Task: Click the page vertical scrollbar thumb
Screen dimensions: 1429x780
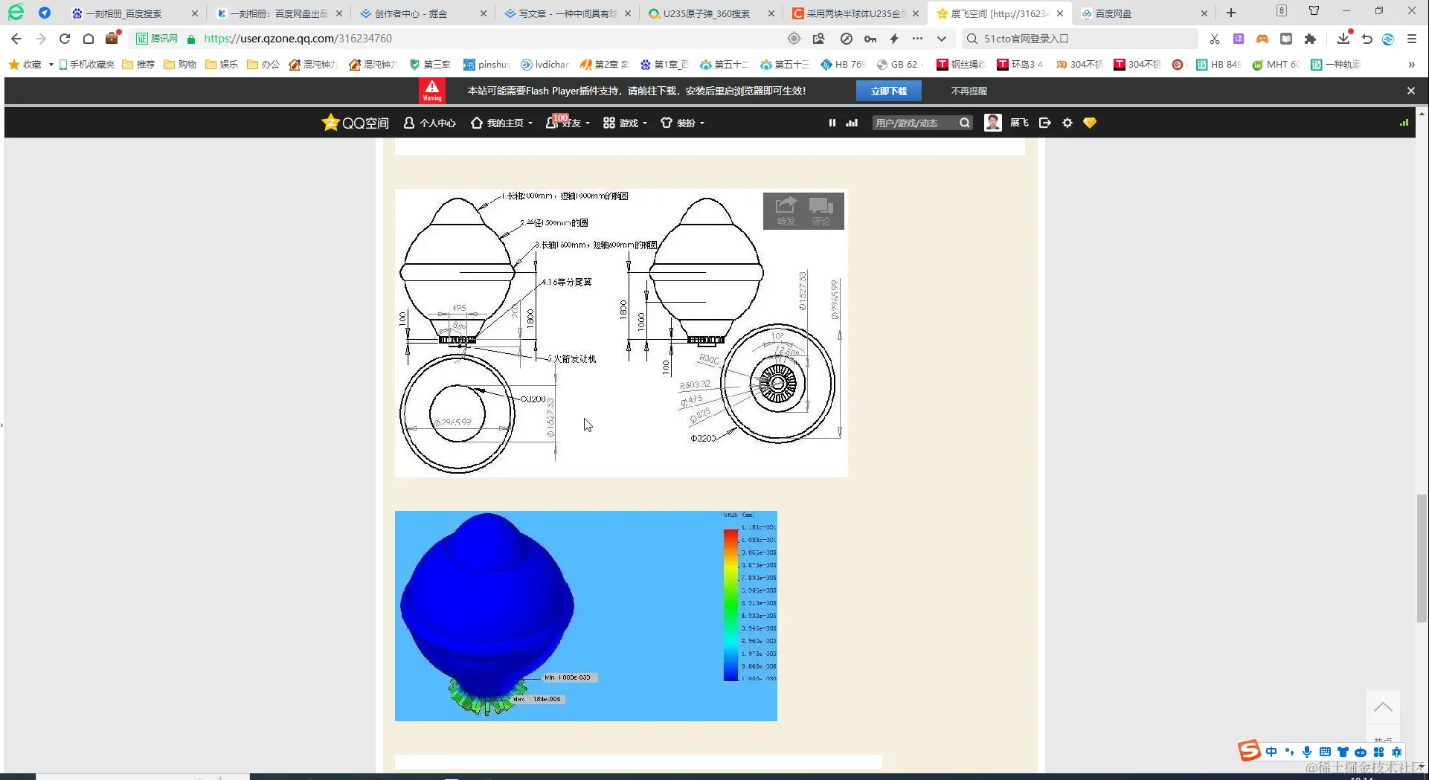Action: [x=1422, y=558]
